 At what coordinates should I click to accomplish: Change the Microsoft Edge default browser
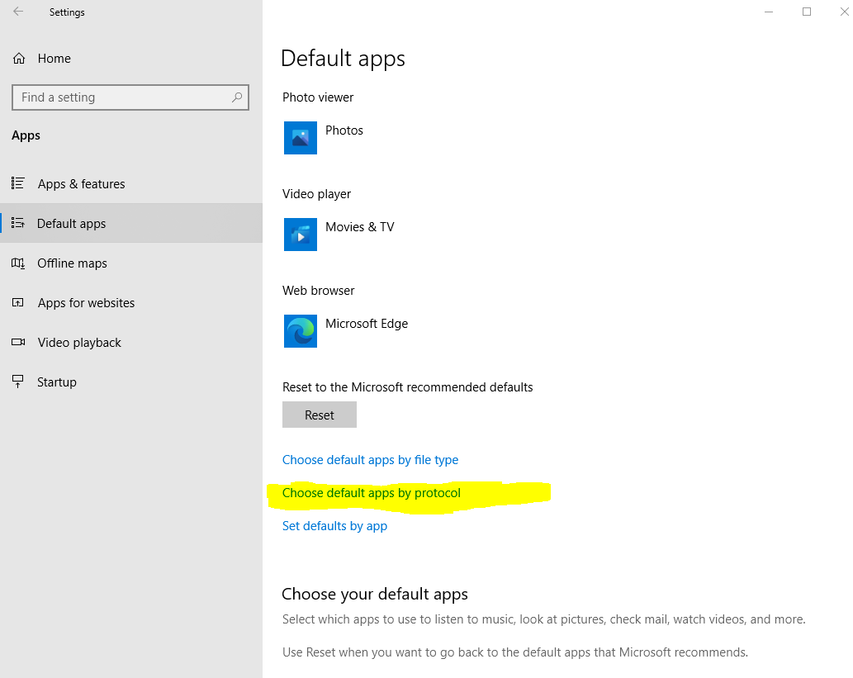346,331
